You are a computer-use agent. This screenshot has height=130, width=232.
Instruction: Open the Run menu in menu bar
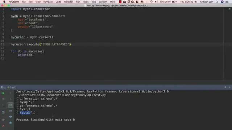click(x=78, y=2)
